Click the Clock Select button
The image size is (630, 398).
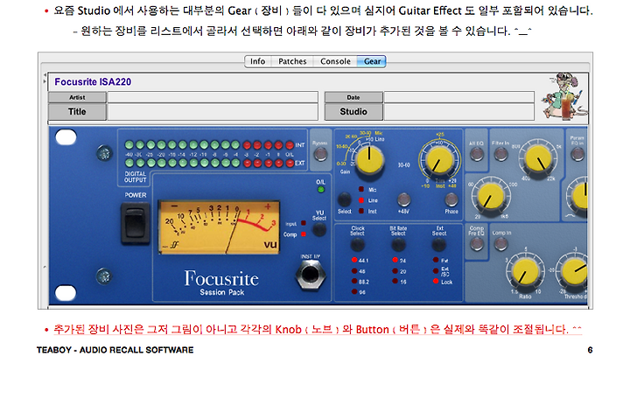(357, 244)
